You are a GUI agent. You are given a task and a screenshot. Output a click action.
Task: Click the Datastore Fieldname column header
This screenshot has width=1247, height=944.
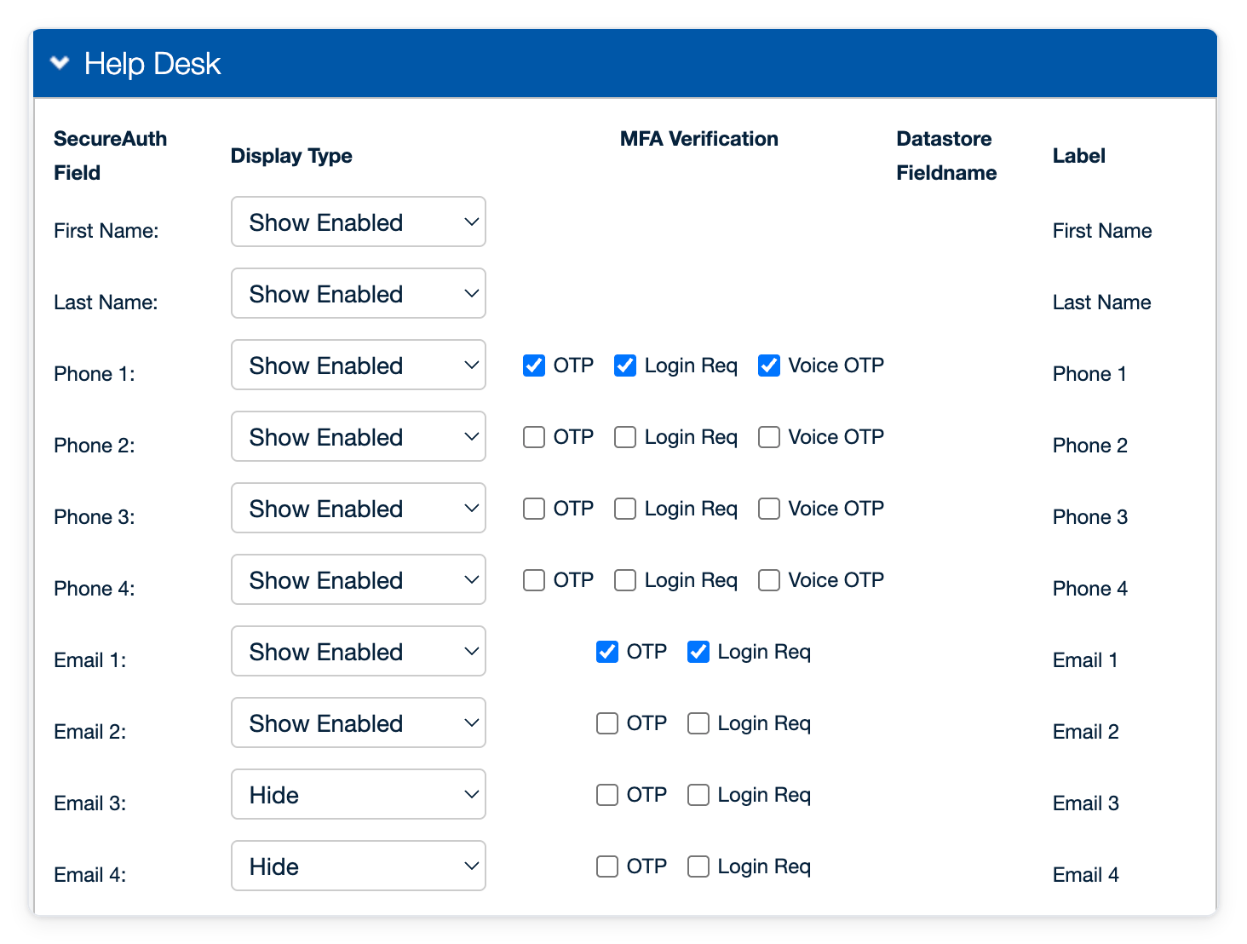click(946, 156)
